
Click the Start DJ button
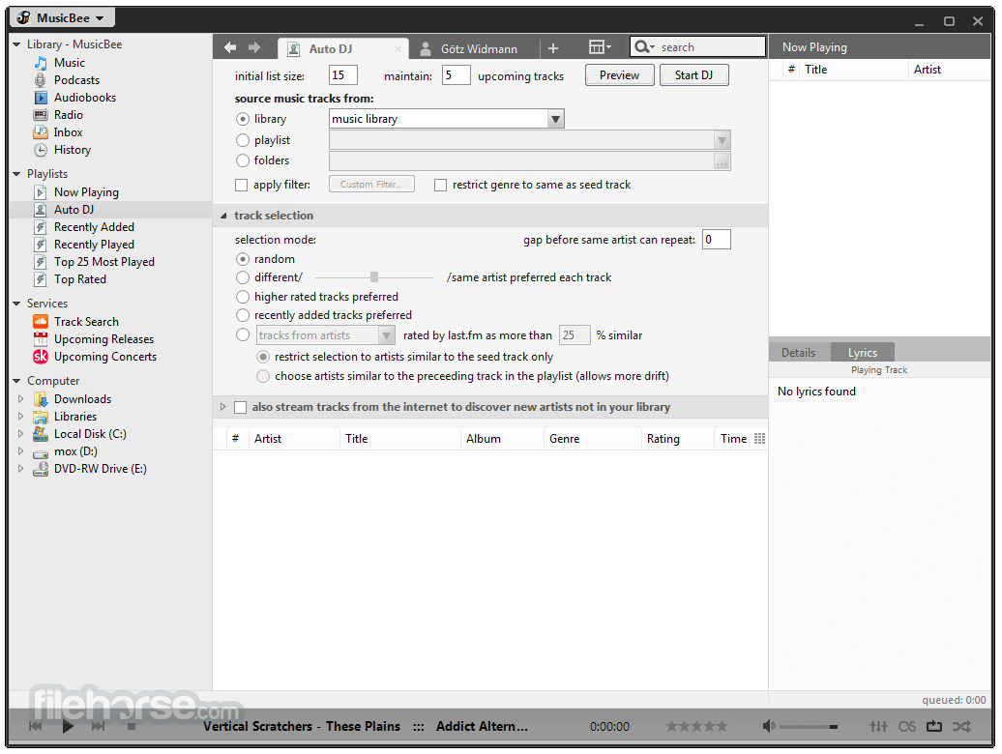694,75
